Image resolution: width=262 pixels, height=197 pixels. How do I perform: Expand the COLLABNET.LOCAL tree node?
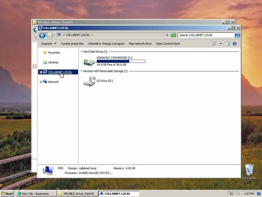[41, 72]
